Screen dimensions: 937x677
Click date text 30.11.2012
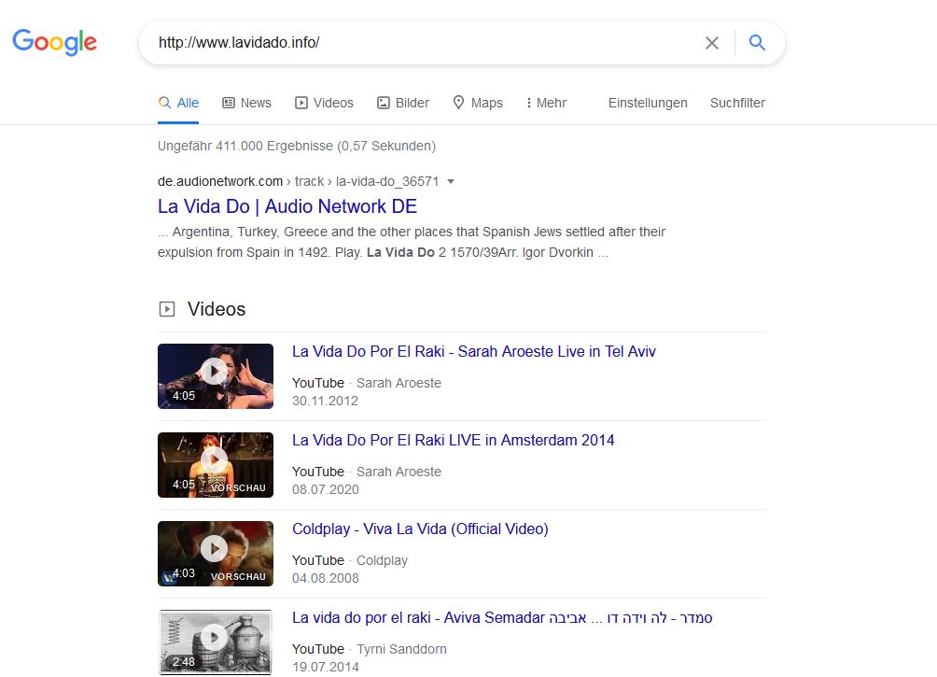[325, 401]
